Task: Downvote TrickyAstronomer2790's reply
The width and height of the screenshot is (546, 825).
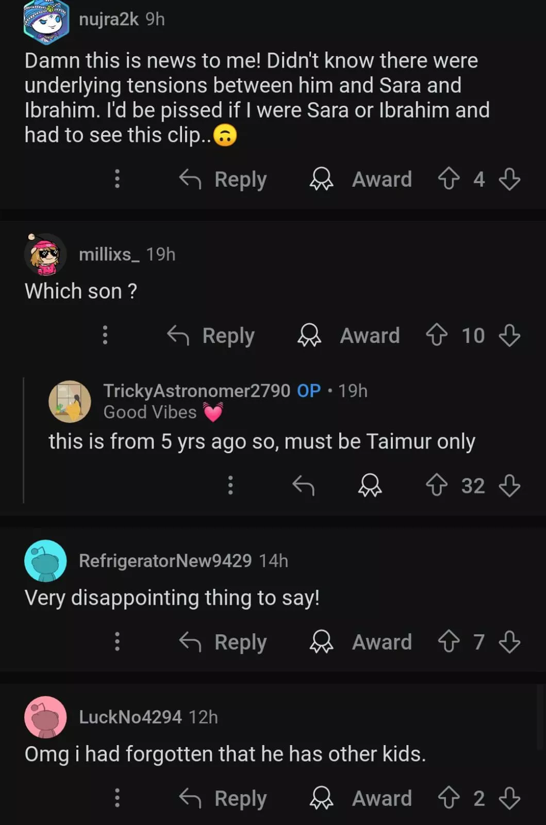Action: (x=509, y=486)
